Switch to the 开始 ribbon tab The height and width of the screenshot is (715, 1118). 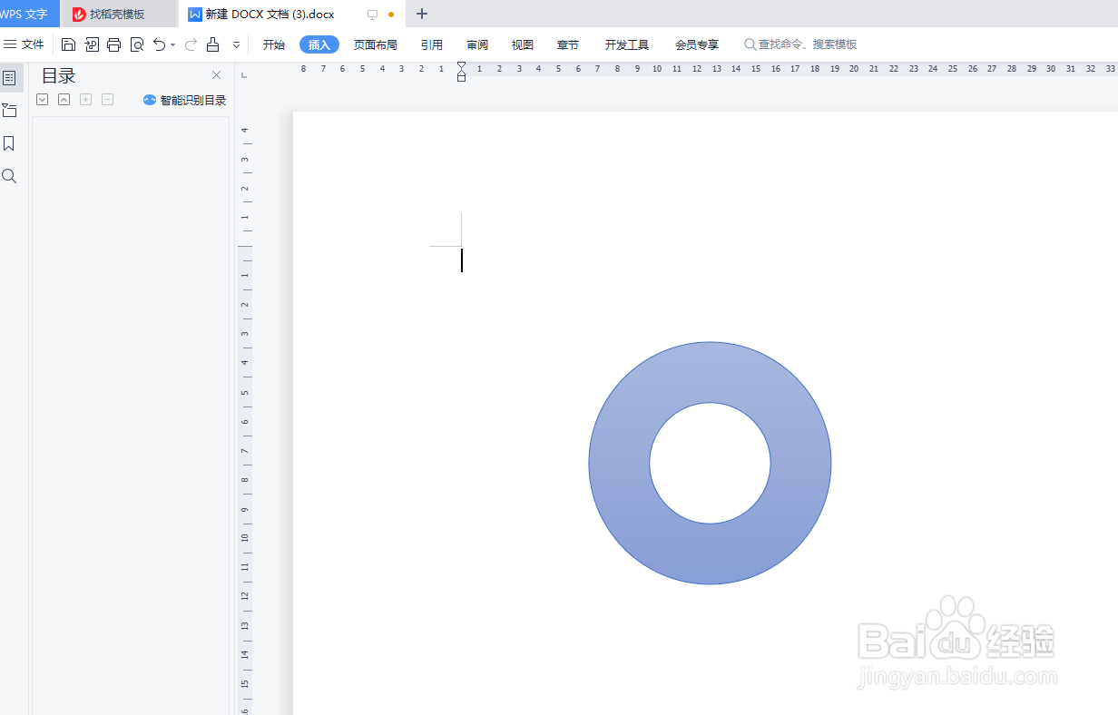pyautogui.click(x=273, y=44)
